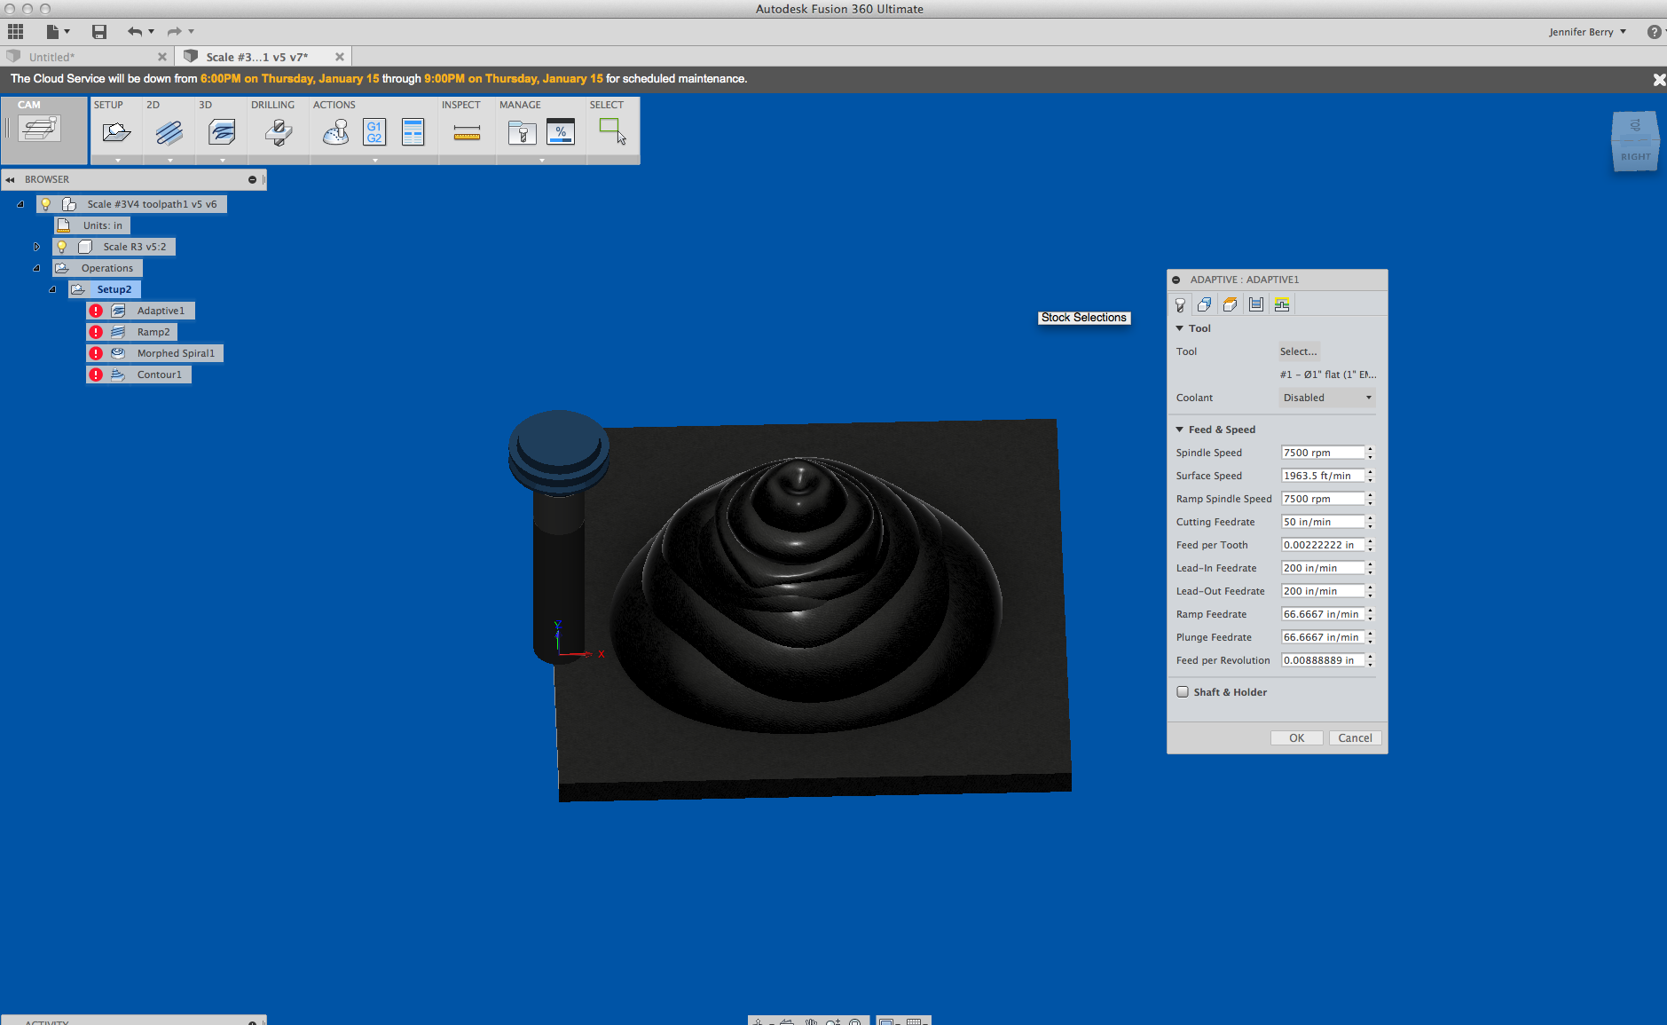Collapse the Operations node
The width and height of the screenshot is (1667, 1025).
pyautogui.click(x=36, y=269)
